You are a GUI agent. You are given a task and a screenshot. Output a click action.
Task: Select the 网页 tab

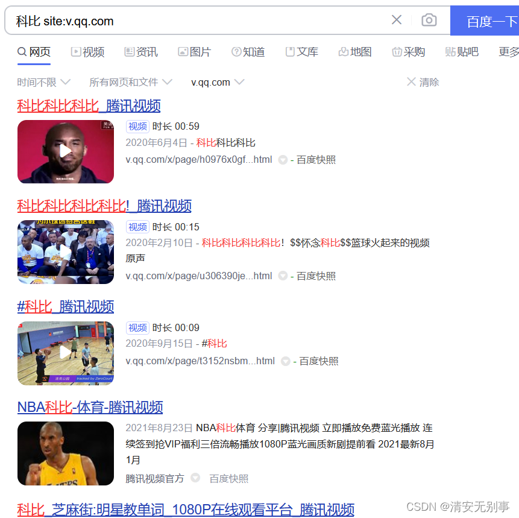[34, 52]
